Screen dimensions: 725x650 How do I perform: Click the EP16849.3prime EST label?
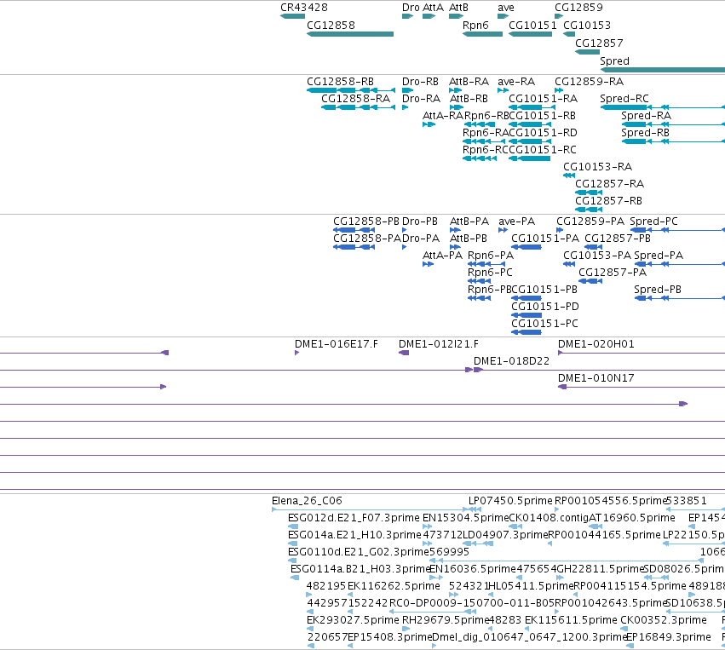click(669, 637)
